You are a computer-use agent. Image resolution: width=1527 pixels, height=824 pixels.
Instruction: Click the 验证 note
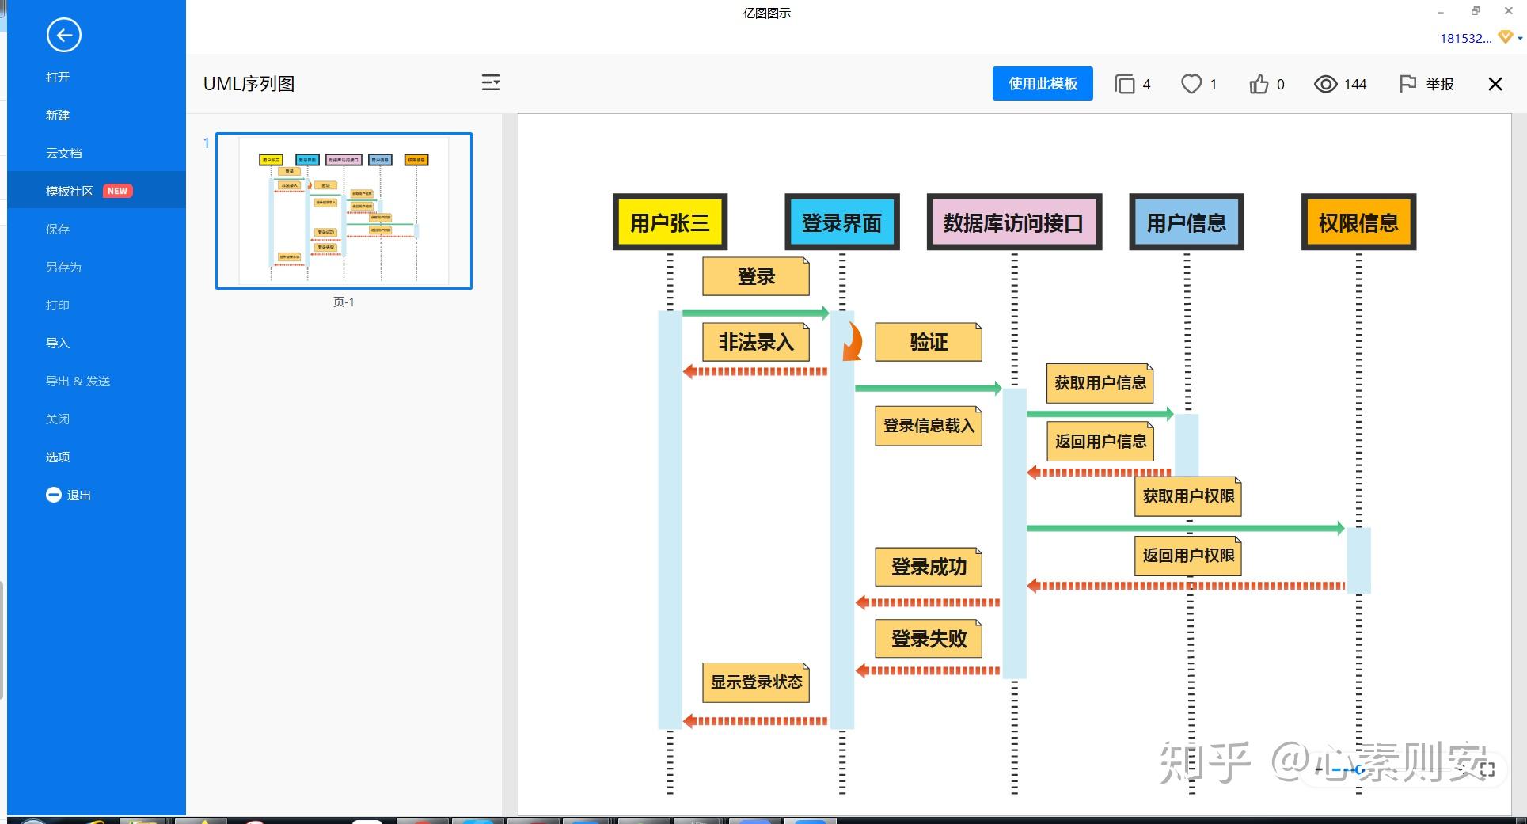pyautogui.click(x=929, y=342)
